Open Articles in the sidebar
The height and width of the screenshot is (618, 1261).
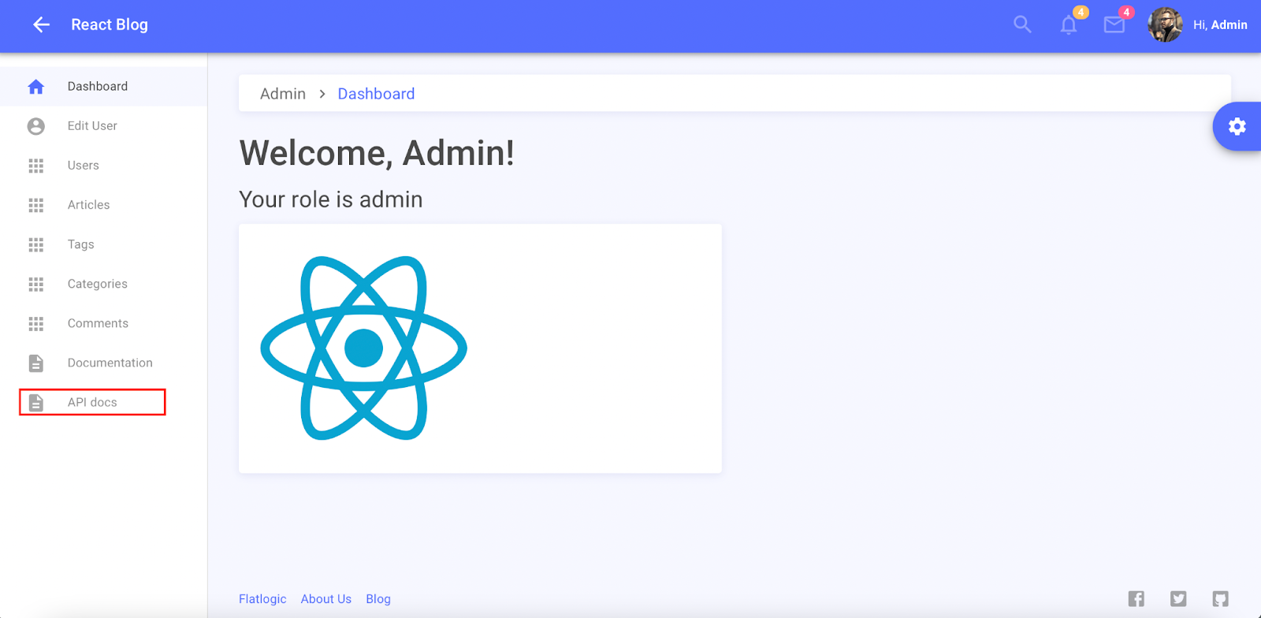(x=103, y=205)
